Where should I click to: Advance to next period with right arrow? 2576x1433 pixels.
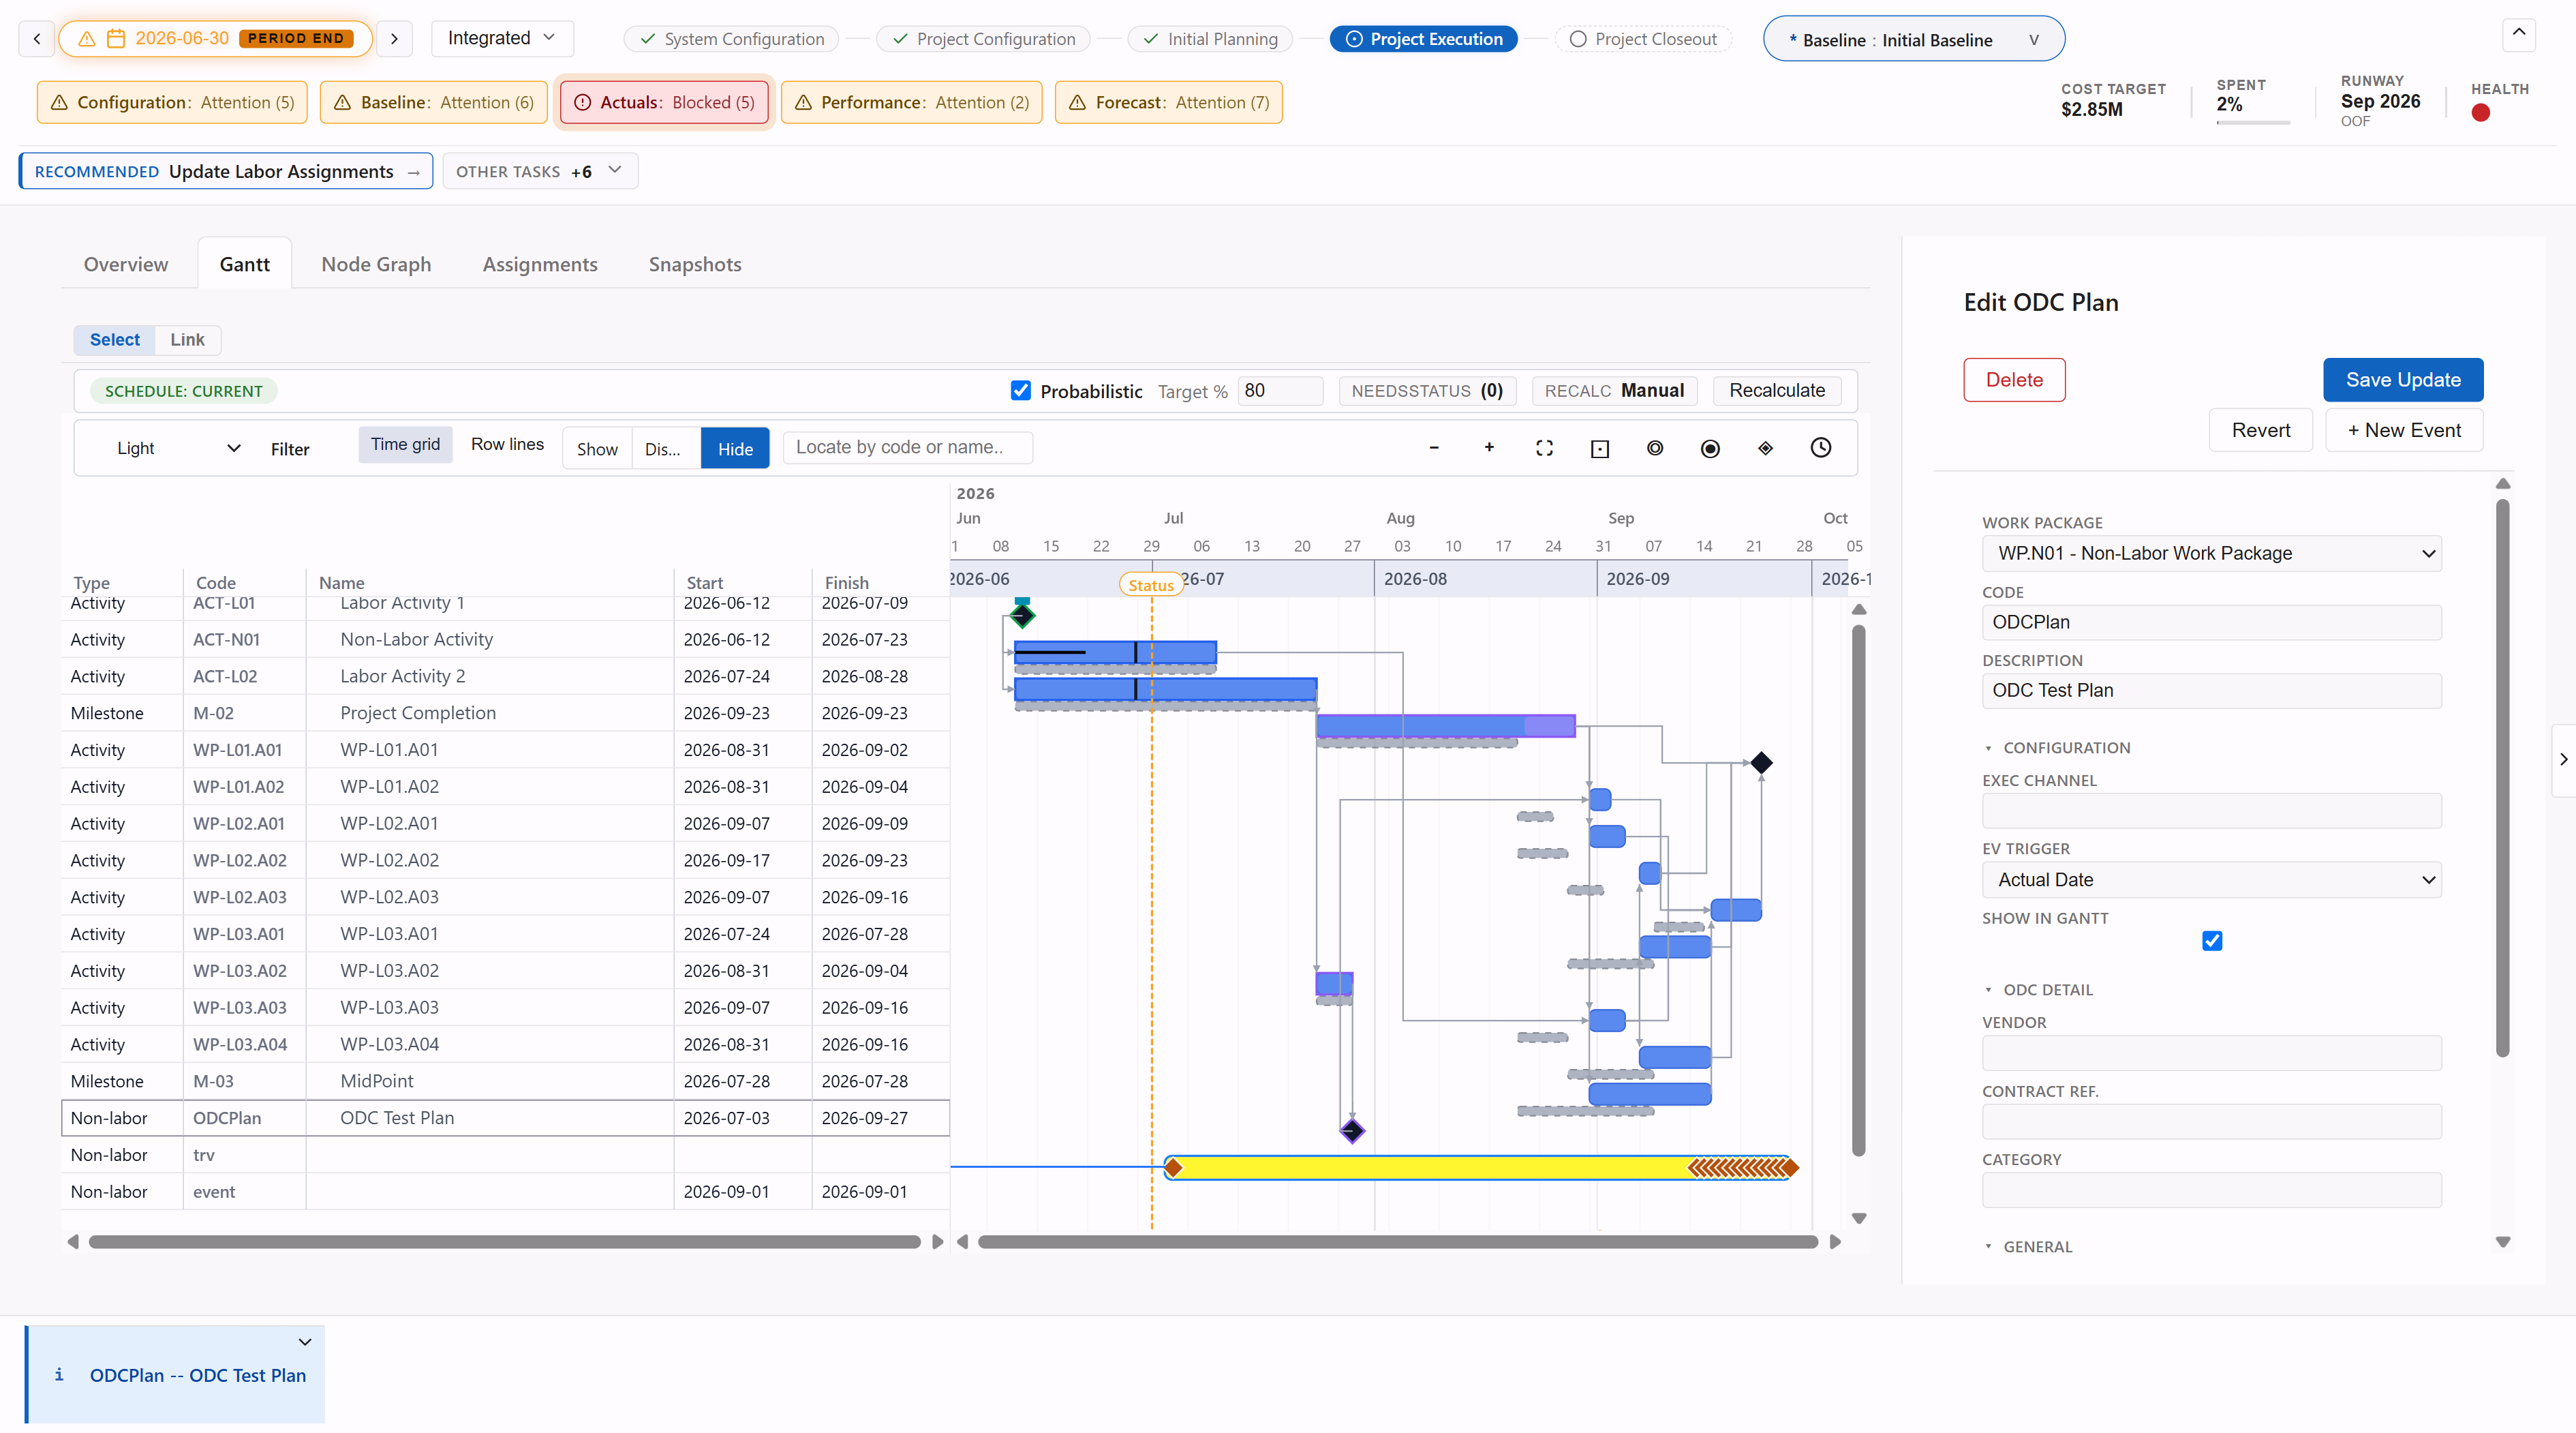(394, 38)
